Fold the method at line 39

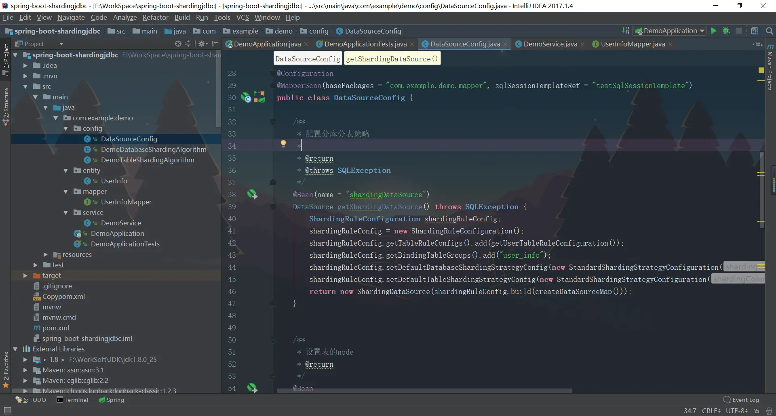[273, 207]
